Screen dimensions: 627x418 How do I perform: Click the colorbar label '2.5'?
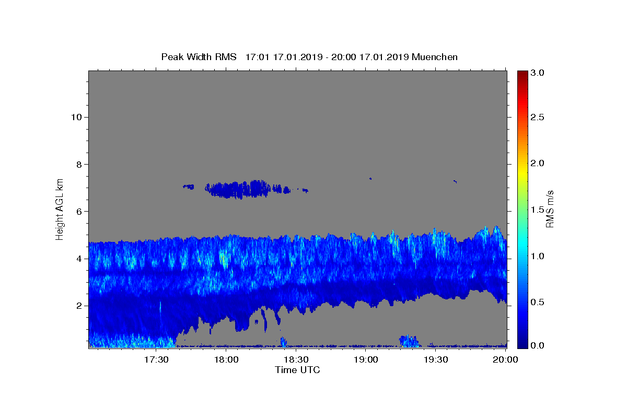click(538, 118)
